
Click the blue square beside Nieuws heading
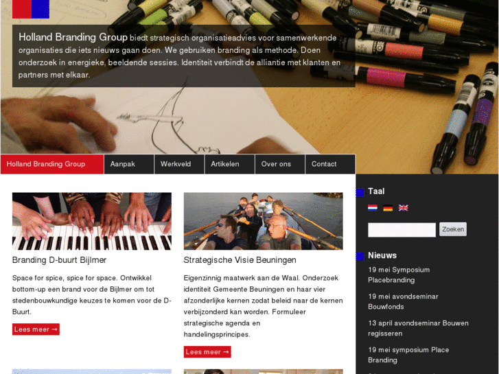pyautogui.click(x=360, y=257)
